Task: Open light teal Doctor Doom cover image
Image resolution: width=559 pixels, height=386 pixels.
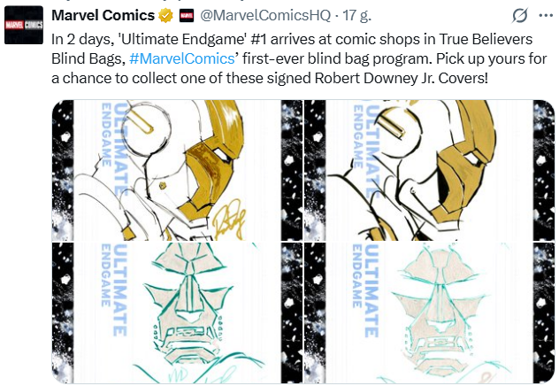Action: (429, 313)
